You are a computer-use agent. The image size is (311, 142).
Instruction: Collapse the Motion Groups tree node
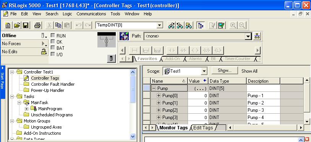point(12,121)
